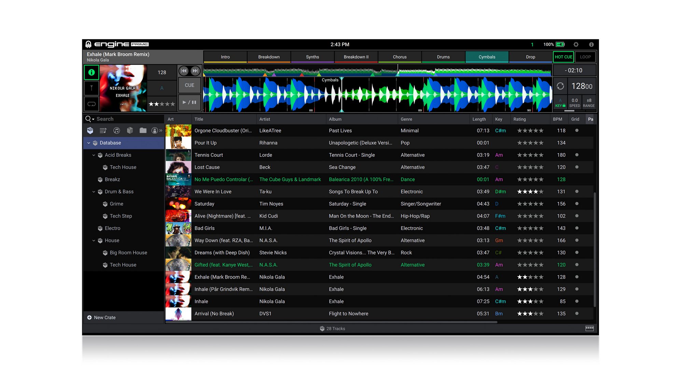Enable LOOP mode

585,57
